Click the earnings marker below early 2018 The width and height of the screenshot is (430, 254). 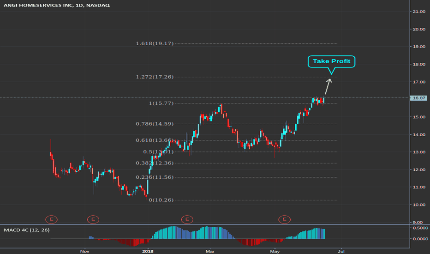[187, 219]
